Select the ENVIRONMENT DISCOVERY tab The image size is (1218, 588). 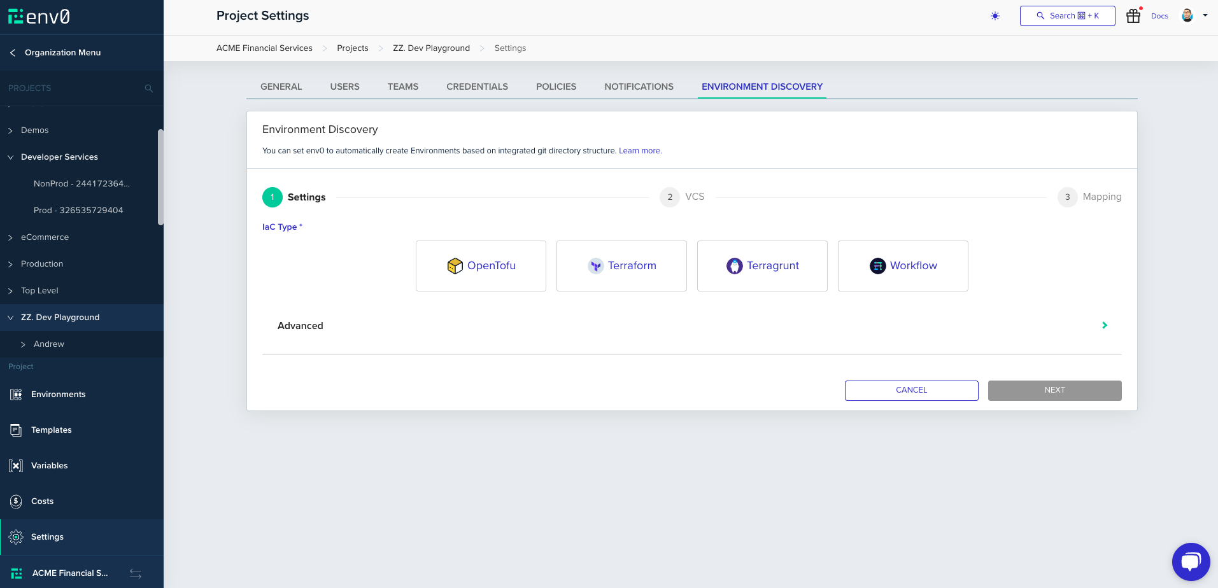pyautogui.click(x=762, y=87)
